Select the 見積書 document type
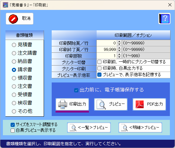Viewport: 175px width, 148px height. [14, 45]
